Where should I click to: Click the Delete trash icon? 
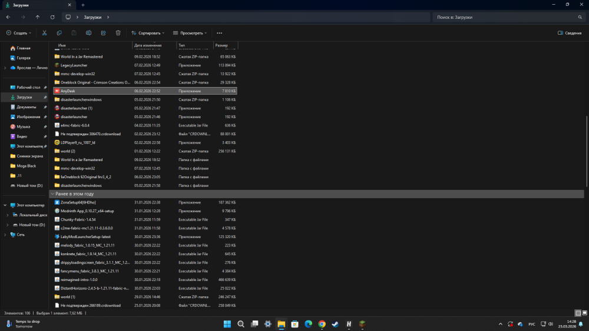118,33
